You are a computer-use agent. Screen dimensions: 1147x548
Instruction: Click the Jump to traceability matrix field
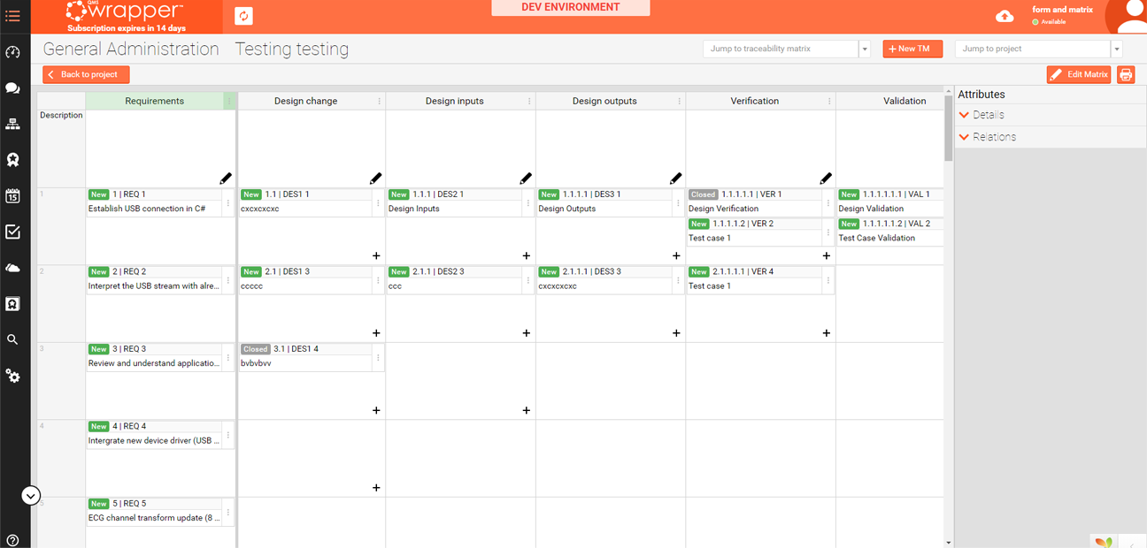coord(779,49)
